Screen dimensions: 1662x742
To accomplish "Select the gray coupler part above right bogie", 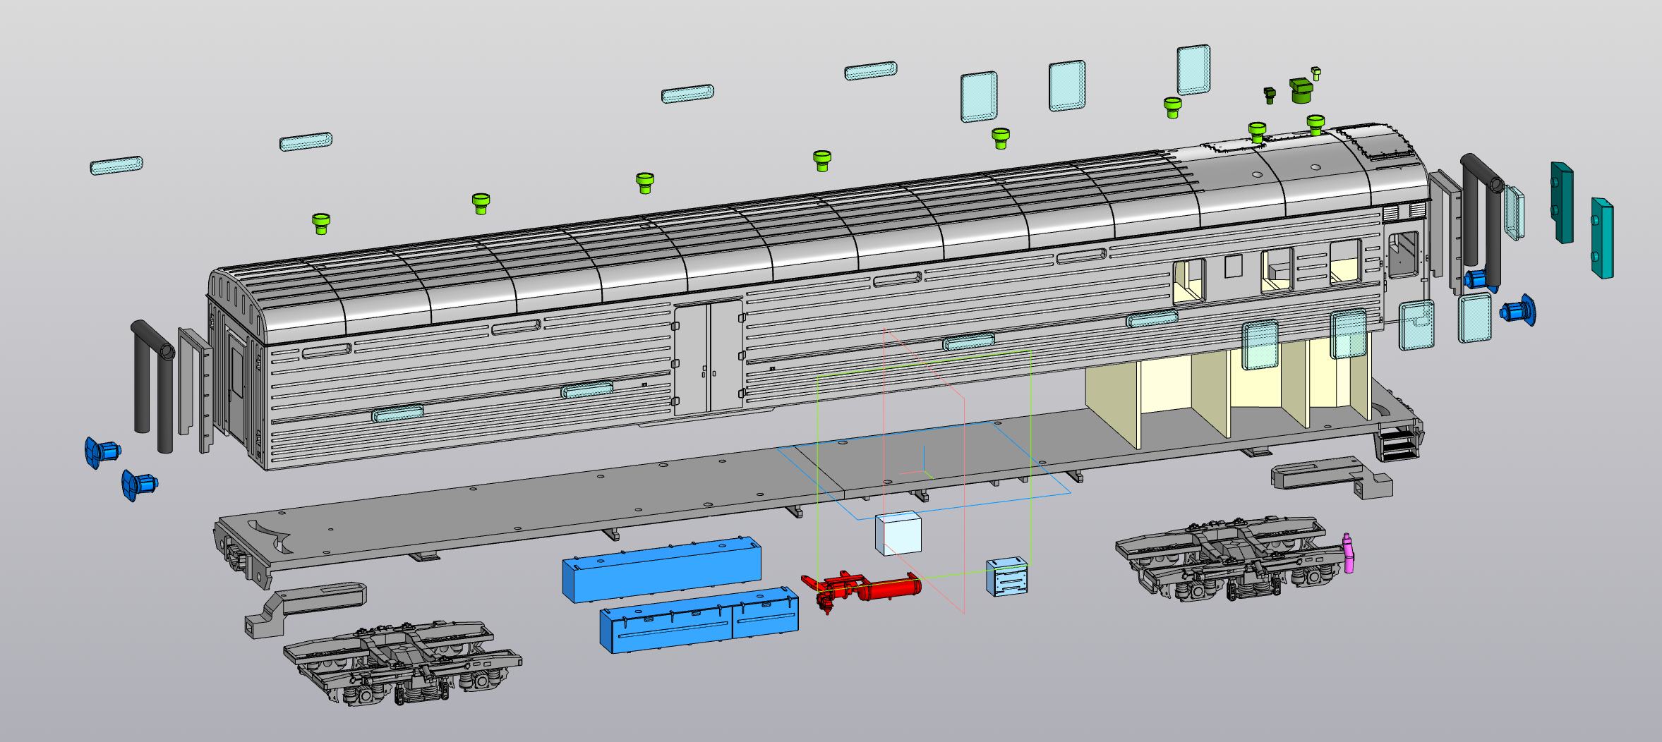I will point(1331,477).
